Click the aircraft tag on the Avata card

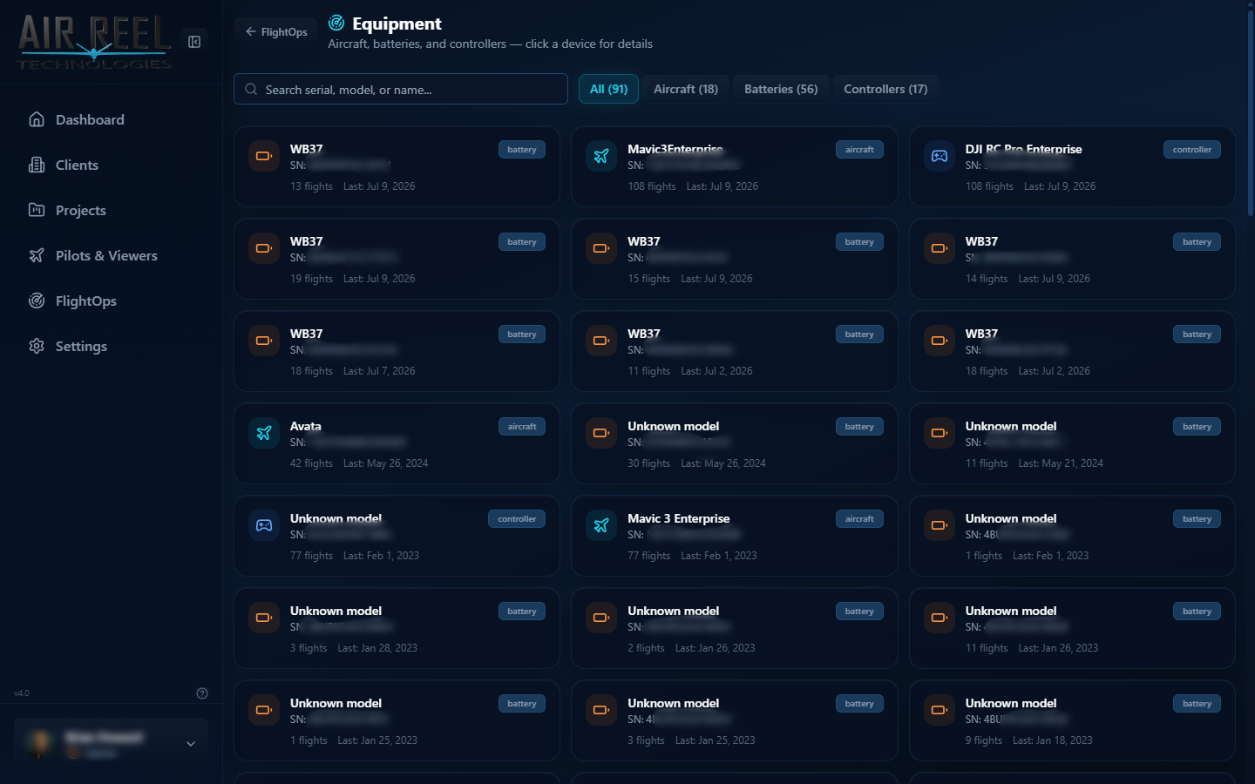click(522, 427)
